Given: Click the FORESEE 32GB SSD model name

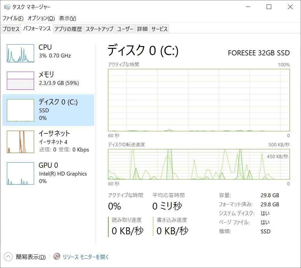Looking at the screenshot, I should point(259,53).
